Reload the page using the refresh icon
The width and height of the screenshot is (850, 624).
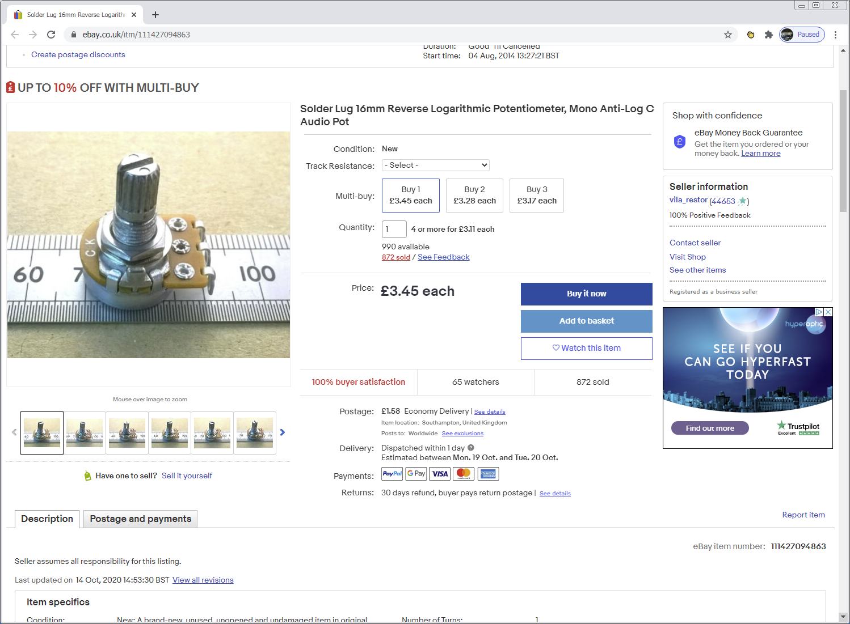(x=51, y=35)
